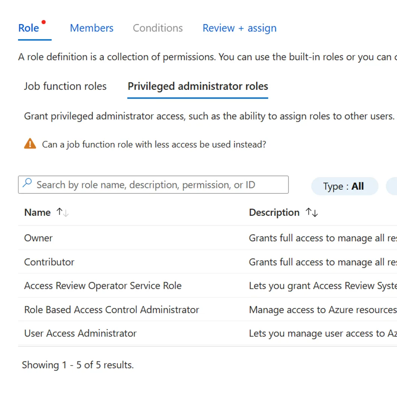Sort by Name column arrows
The height and width of the screenshot is (402, 397).
tap(62, 212)
